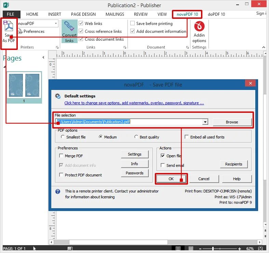Click the Save As PDF icon
Screen dimensions: 269x253
(x=9, y=31)
